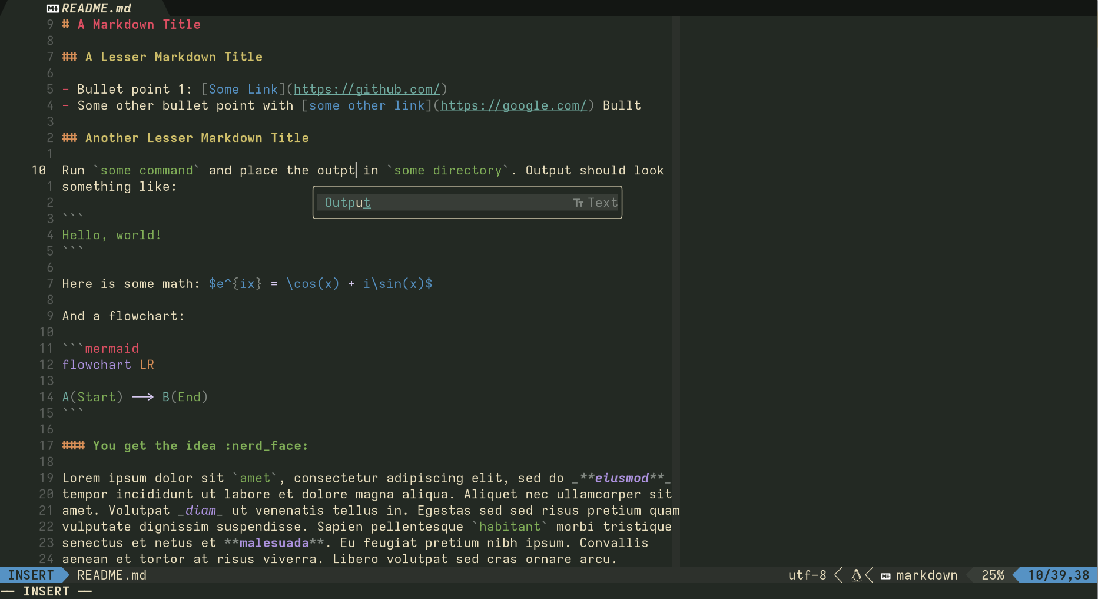
Task: Click the 10/39,38 cursor position indicator
Action: point(1057,575)
